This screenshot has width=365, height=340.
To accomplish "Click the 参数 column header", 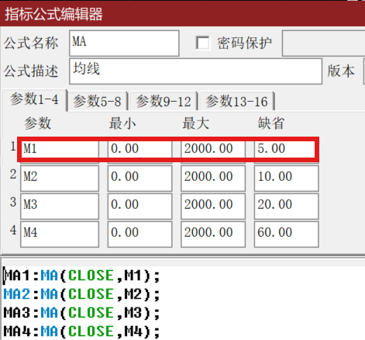I will 38,123.
